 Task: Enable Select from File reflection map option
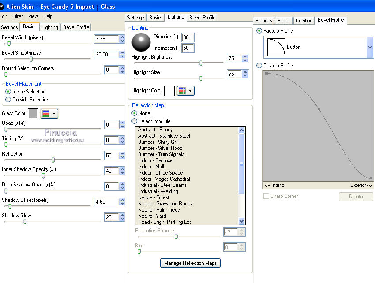(x=135, y=121)
